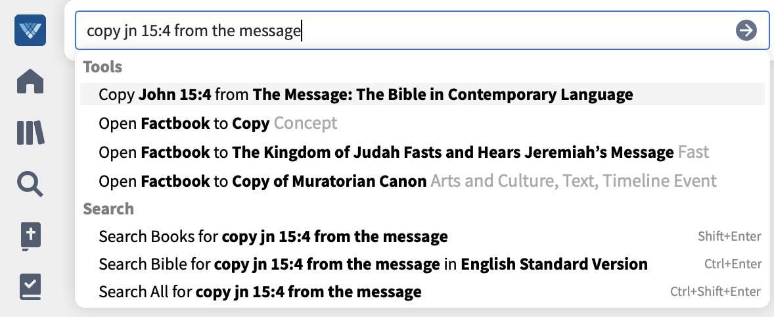Click inside the command input box
This screenshot has height=317, width=774.
pos(422,31)
